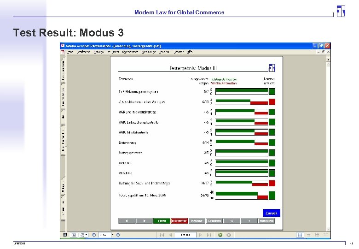Click the red Lernziel square for the Haftung row

pyautogui.click(x=272, y=183)
